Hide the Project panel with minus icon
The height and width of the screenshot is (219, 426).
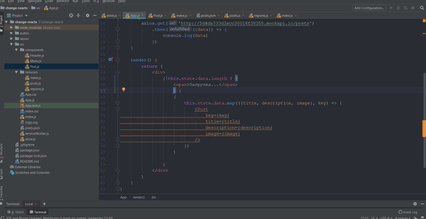coord(95,15)
